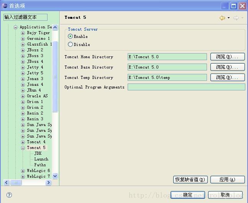Viewport: 248px width, 203px height.
Task: Click the 取消 (Cancel) button
Action: pos(225,195)
